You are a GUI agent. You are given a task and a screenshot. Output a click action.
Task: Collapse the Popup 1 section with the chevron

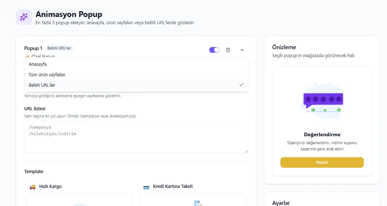pos(242,50)
